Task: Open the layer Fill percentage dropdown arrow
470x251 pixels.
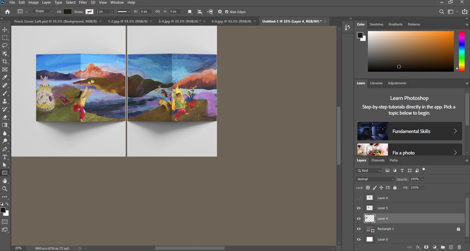Action: [x=423, y=188]
